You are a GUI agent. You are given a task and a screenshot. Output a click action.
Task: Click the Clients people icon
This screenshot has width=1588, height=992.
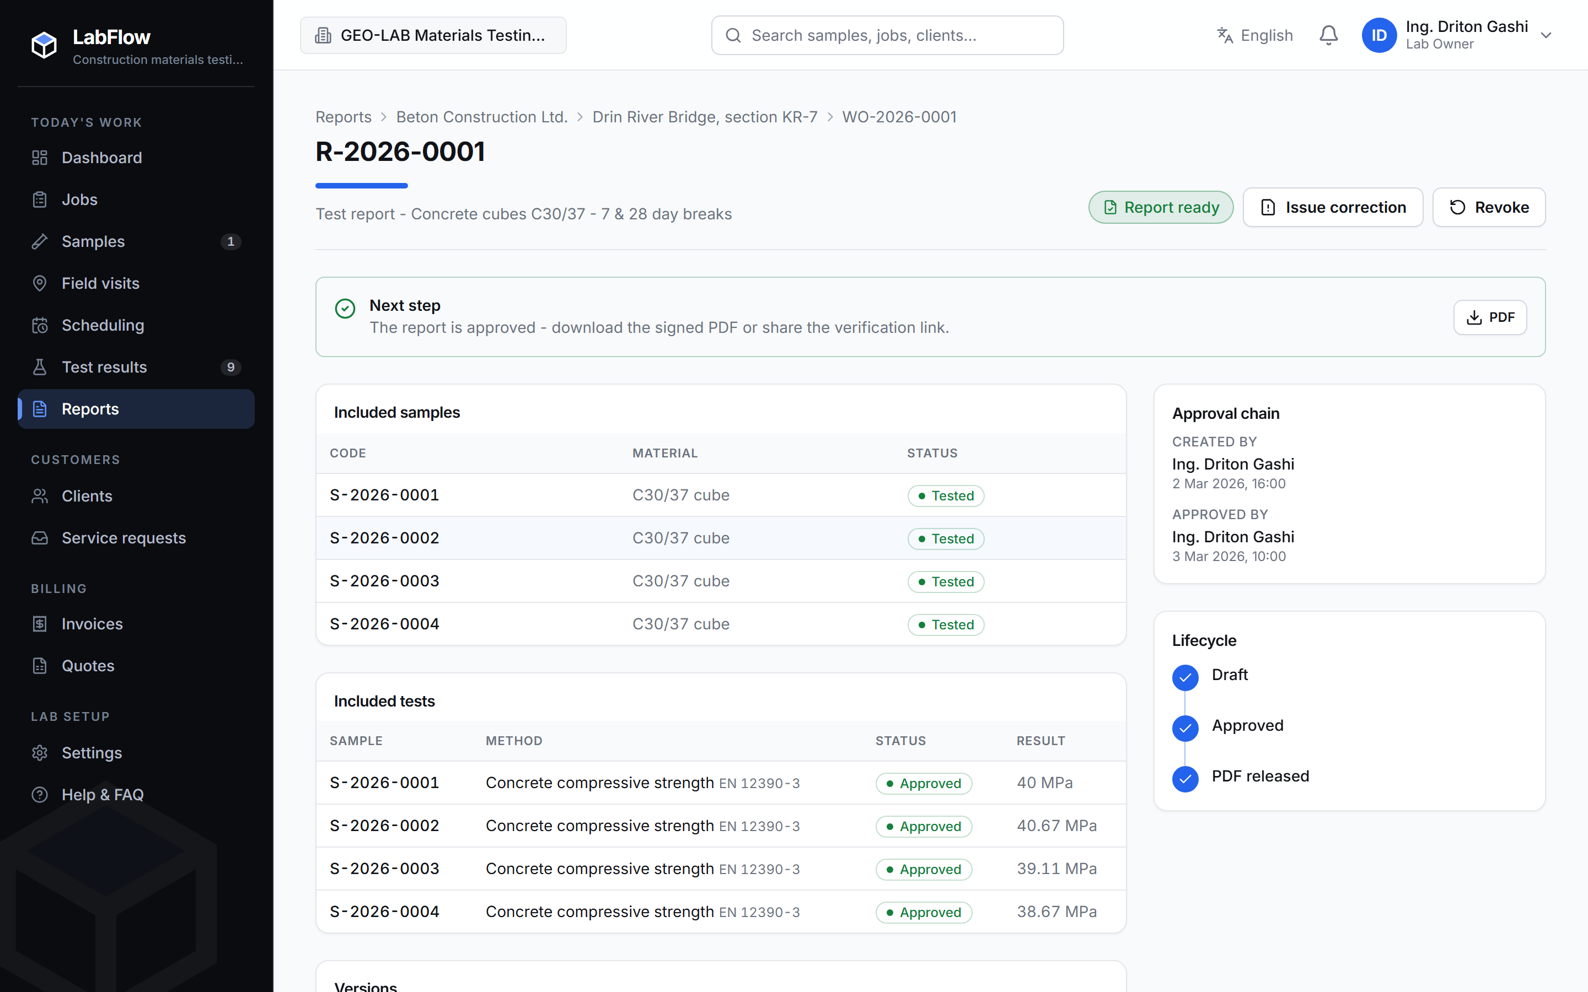click(40, 496)
